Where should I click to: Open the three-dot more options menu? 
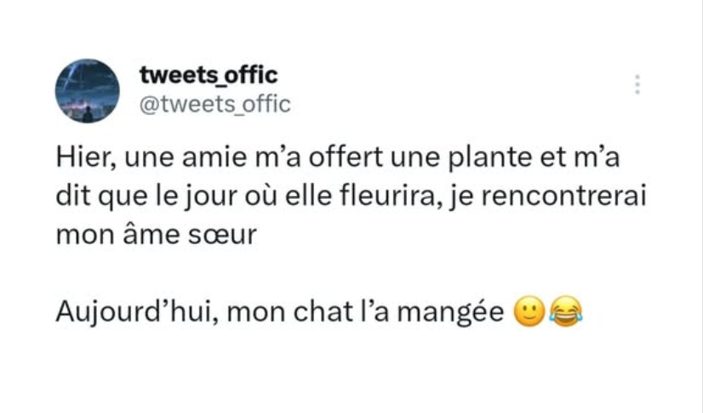[x=637, y=85]
